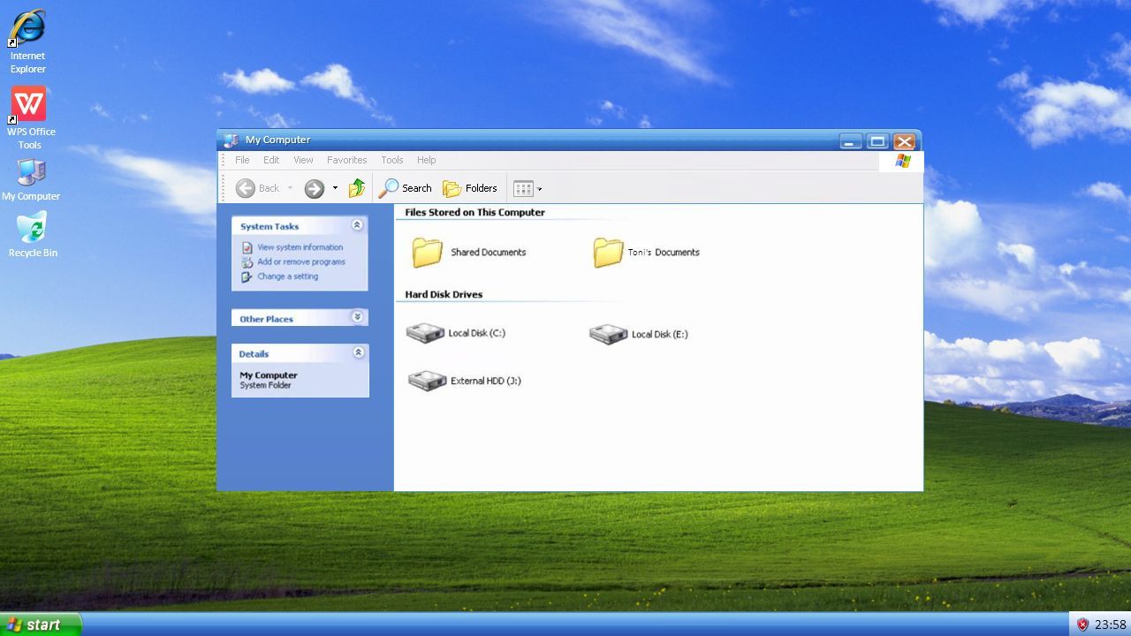Screen dimensions: 1131x636
Task: Close the My Computer window
Action: point(904,141)
